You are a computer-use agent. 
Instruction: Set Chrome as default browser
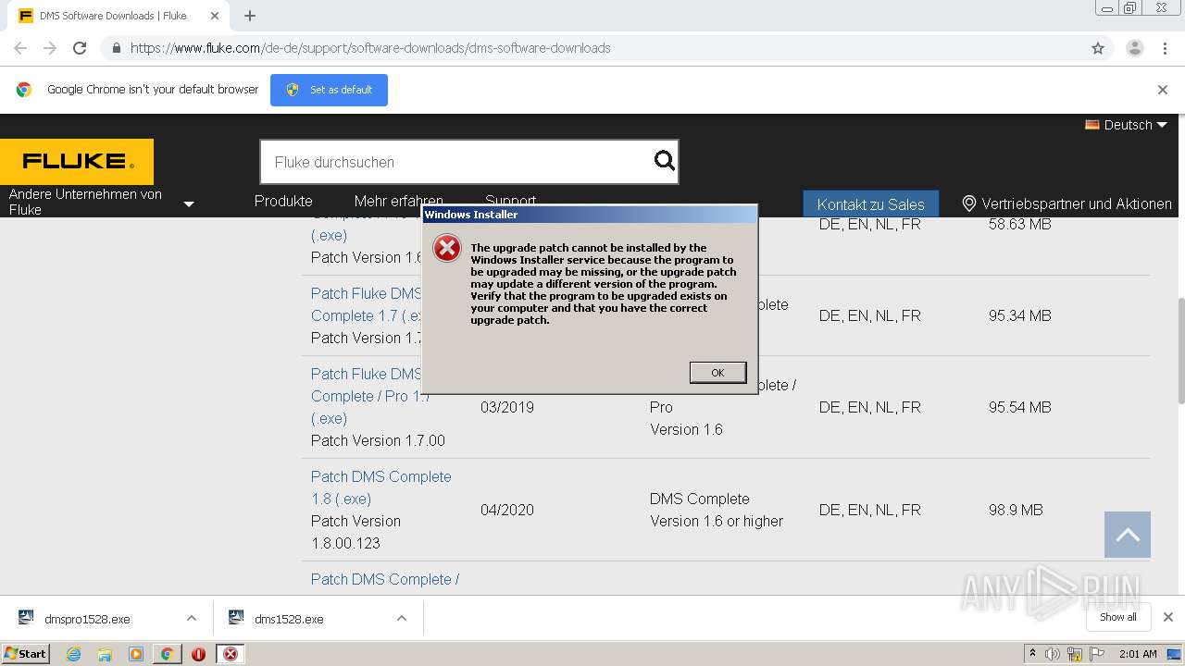pyautogui.click(x=329, y=90)
